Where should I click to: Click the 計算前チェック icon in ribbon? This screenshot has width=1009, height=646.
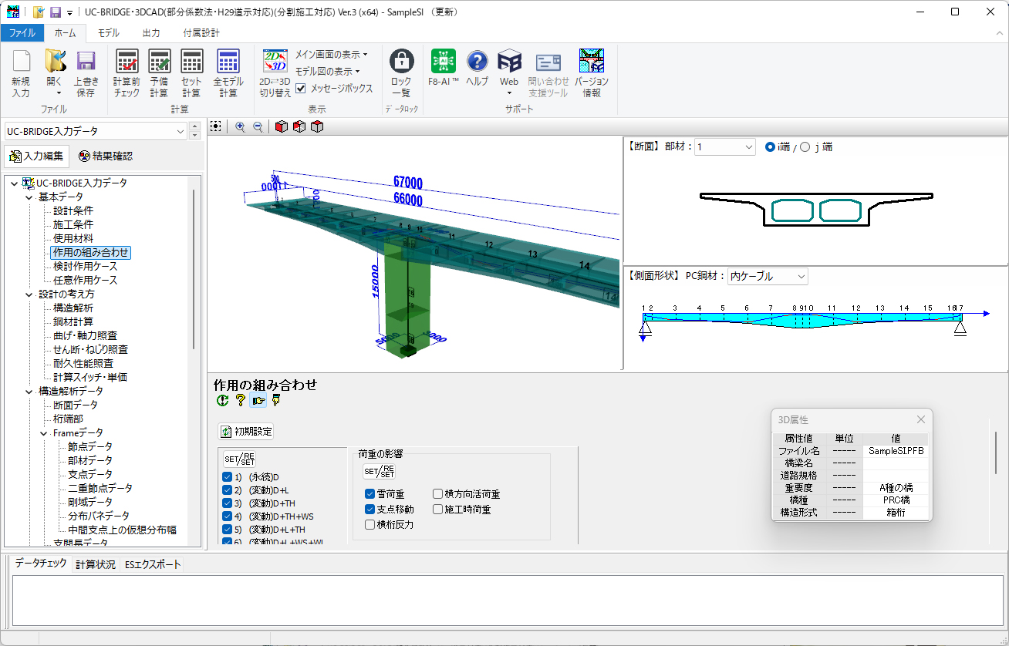click(x=127, y=62)
